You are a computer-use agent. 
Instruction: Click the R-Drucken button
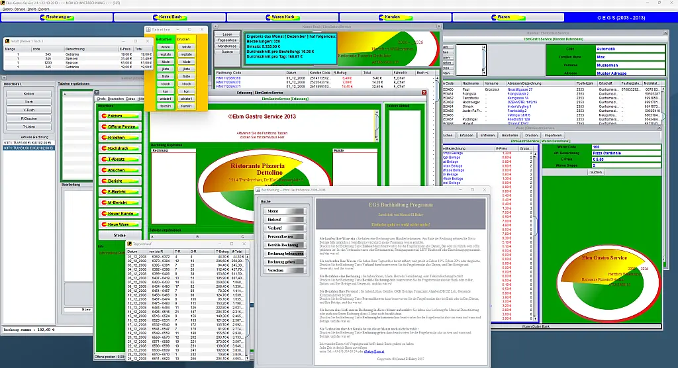[29, 118]
